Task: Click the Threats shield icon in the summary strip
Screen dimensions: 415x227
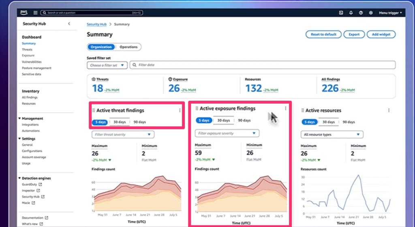Action: pyautogui.click(x=94, y=79)
